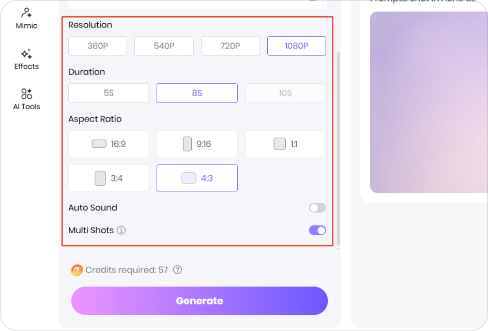Turn on Auto Sound
This screenshot has height=331, width=488.
pos(317,207)
